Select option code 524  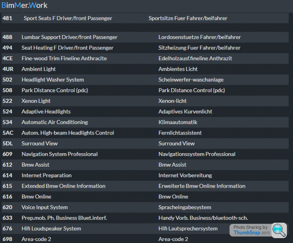click(x=7, y=112)
